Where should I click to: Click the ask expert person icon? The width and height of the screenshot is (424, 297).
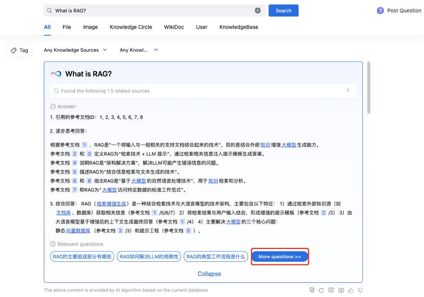(x=341, y=290)
